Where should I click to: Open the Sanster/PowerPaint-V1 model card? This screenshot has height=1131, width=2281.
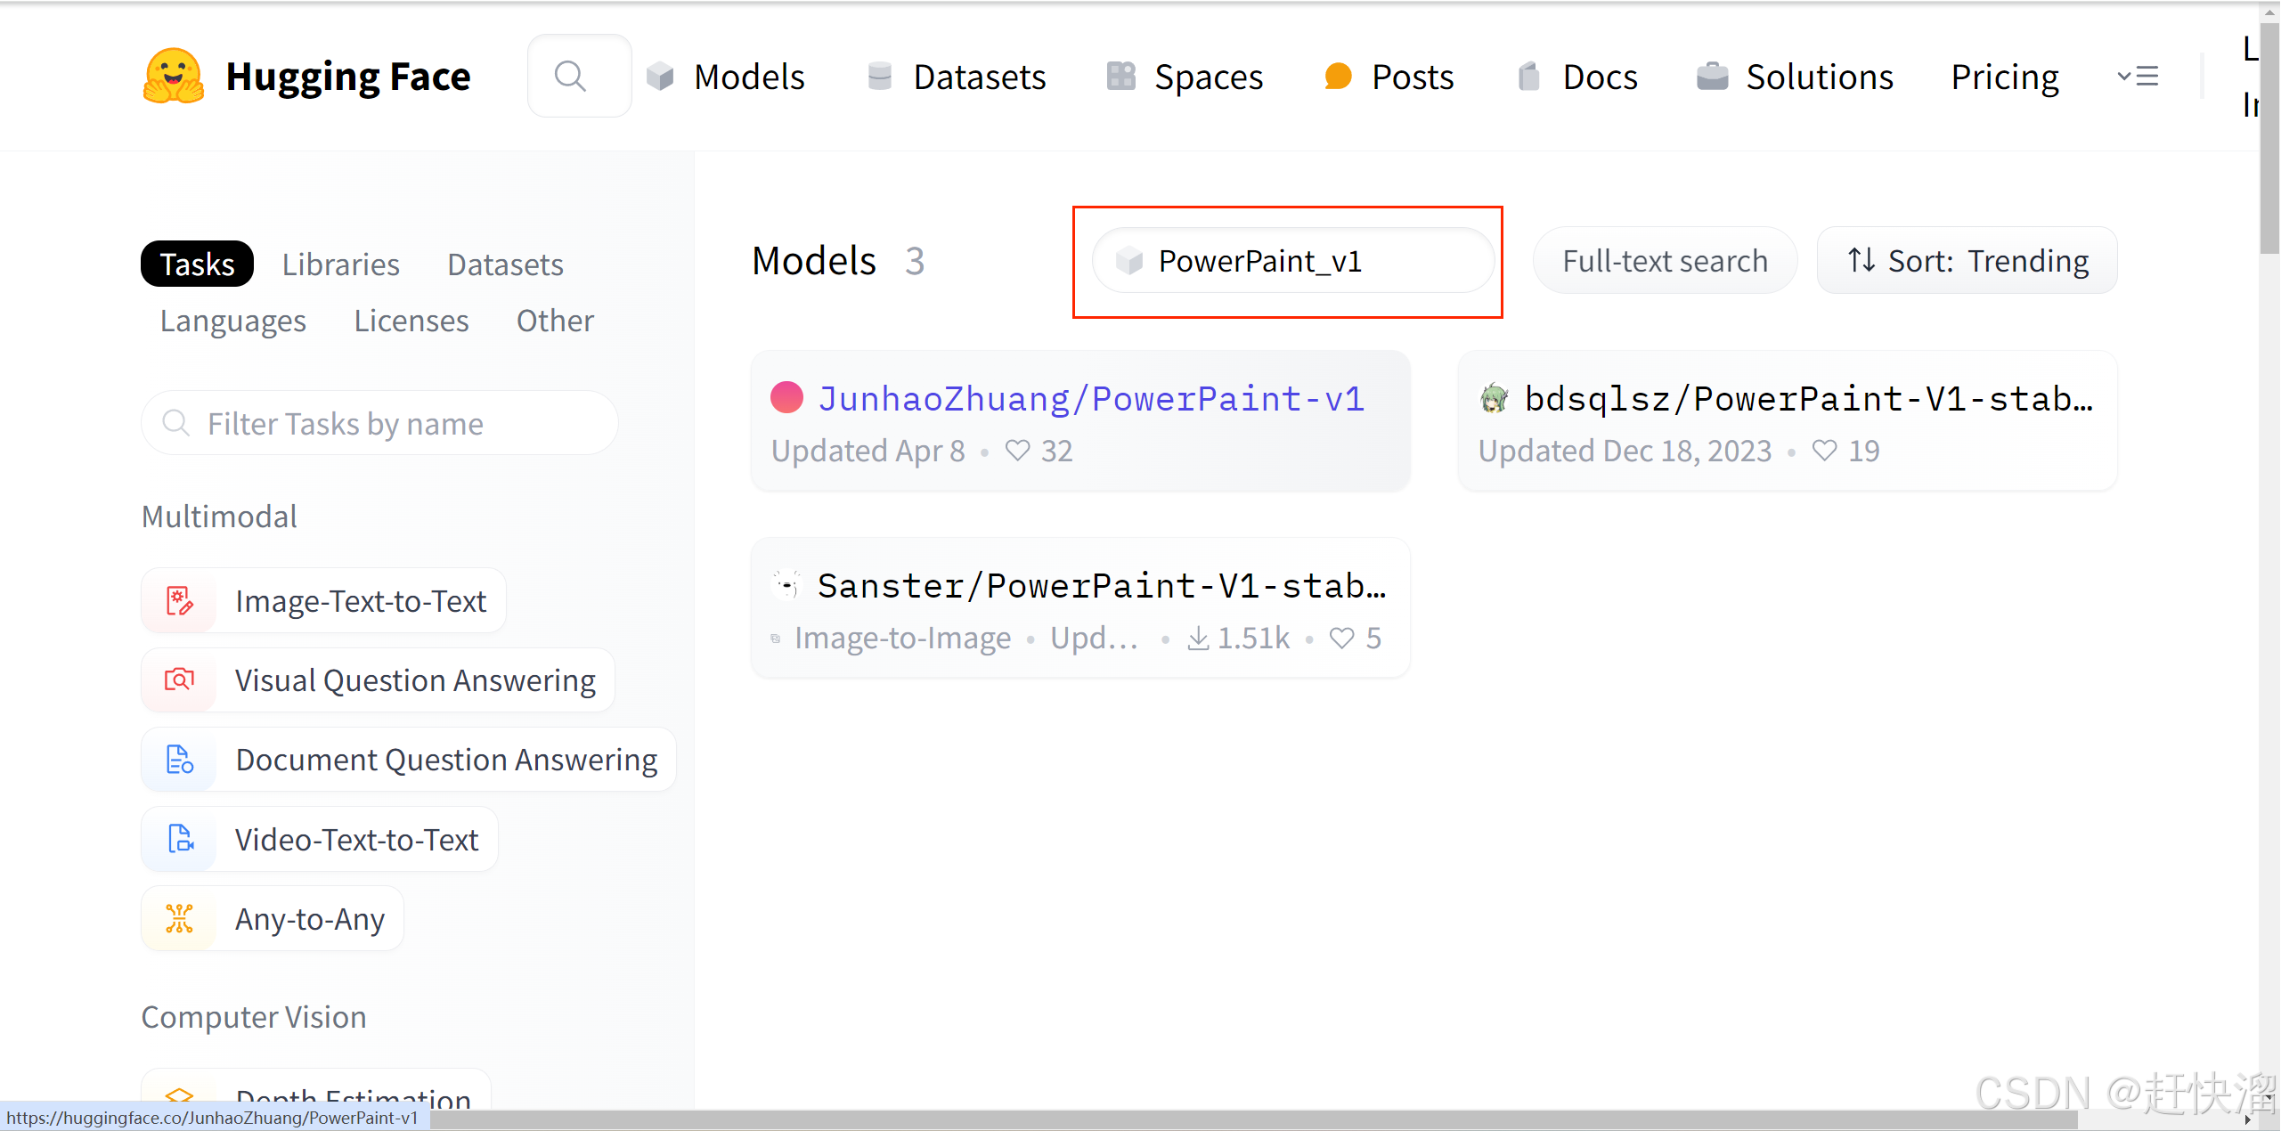tap(1101, 586)
